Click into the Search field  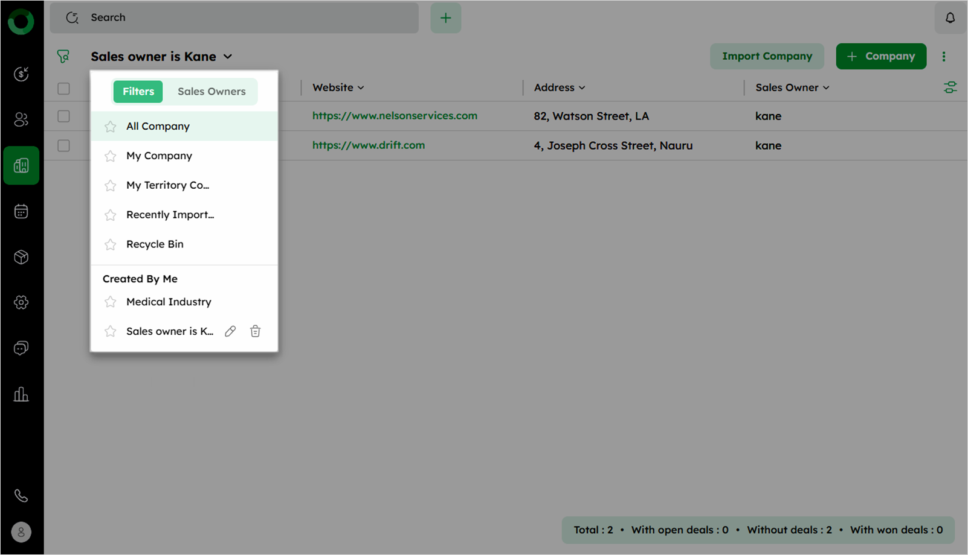point(242,17)
